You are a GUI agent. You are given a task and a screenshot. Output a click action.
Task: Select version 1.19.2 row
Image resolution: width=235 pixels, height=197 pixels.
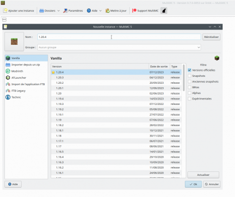(117, 109)
